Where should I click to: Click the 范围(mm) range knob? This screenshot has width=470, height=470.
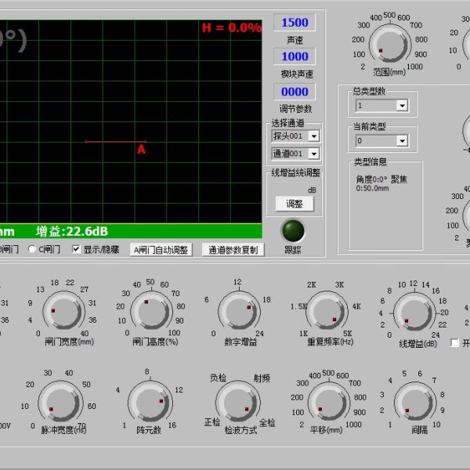(390, 45)
